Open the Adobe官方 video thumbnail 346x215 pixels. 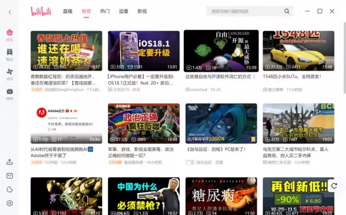coord(66,124)
